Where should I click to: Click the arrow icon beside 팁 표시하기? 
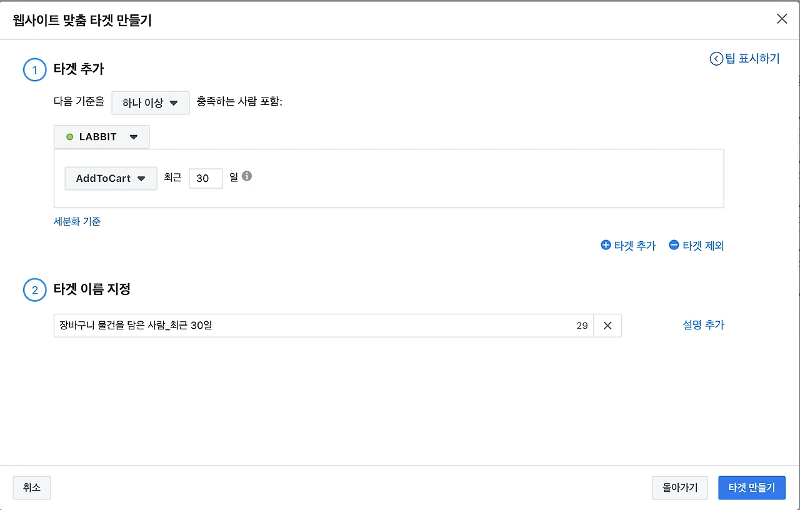click(x=716, y=59)
